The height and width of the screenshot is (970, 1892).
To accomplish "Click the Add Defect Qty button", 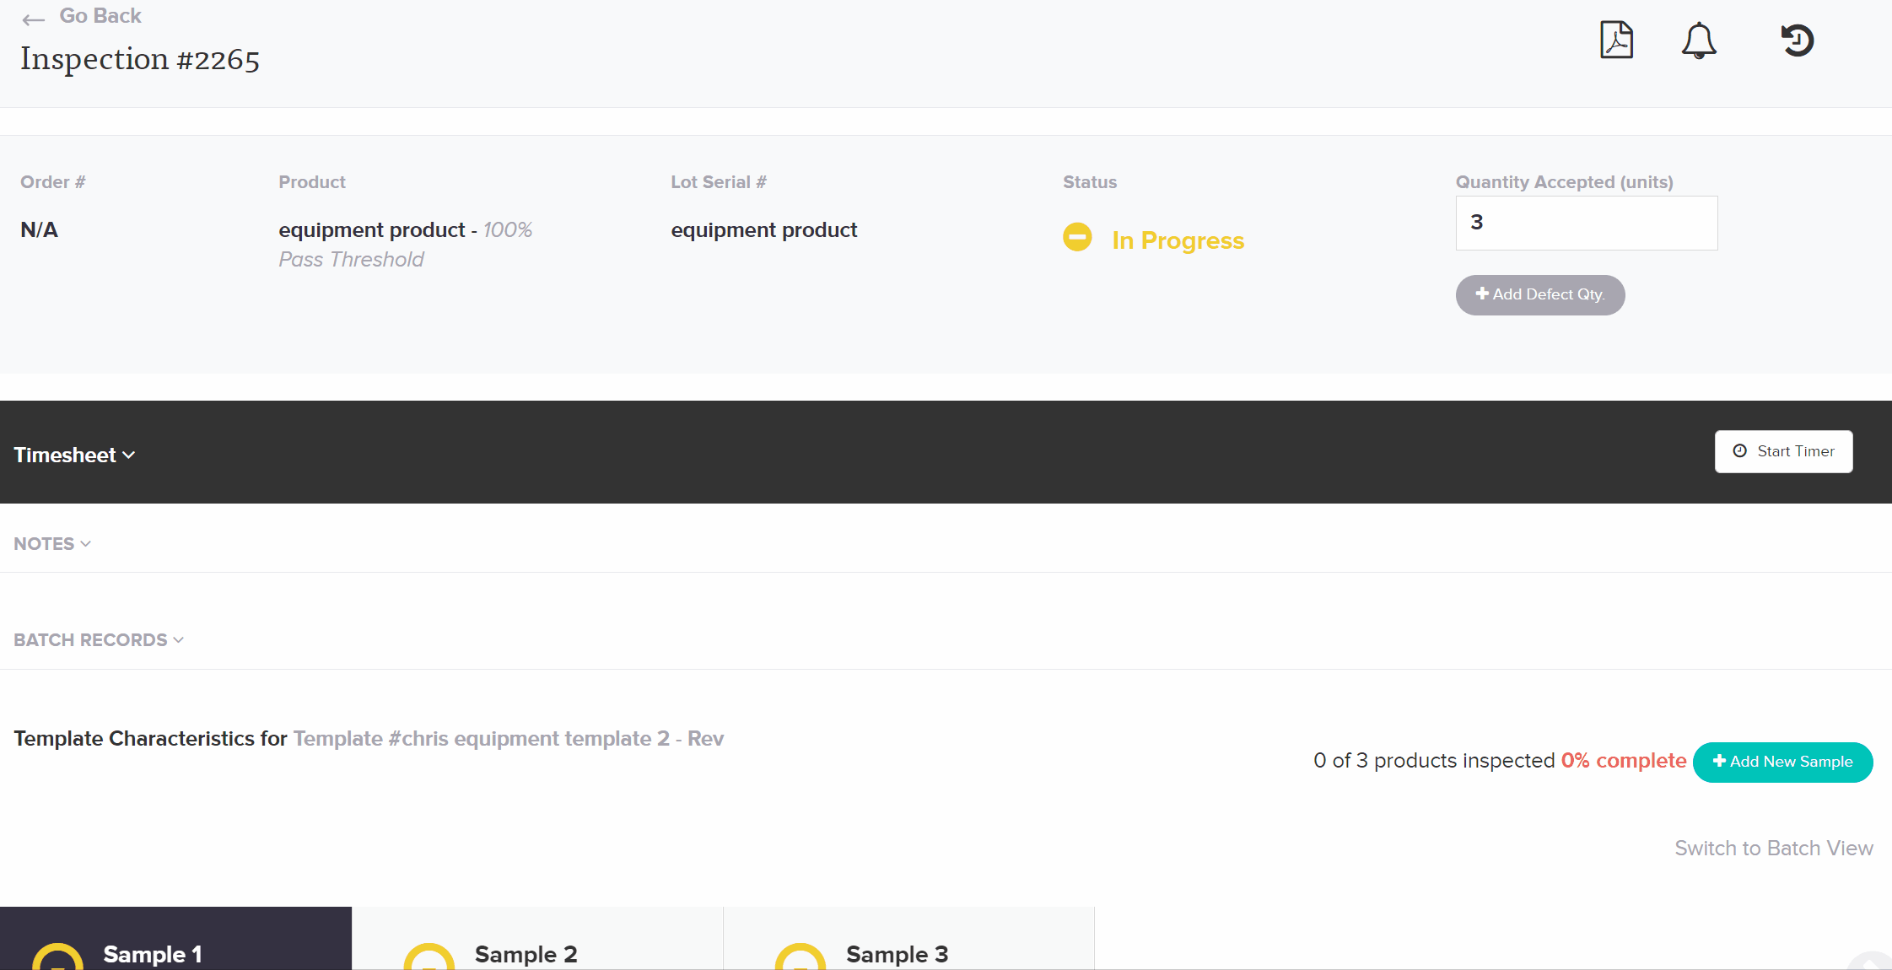I will pyautogui.click(x=1539, y=294).
